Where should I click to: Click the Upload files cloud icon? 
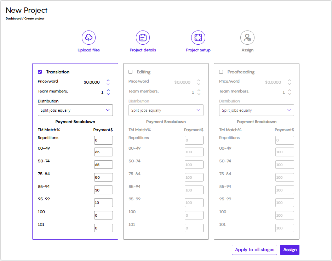(88, 38)
